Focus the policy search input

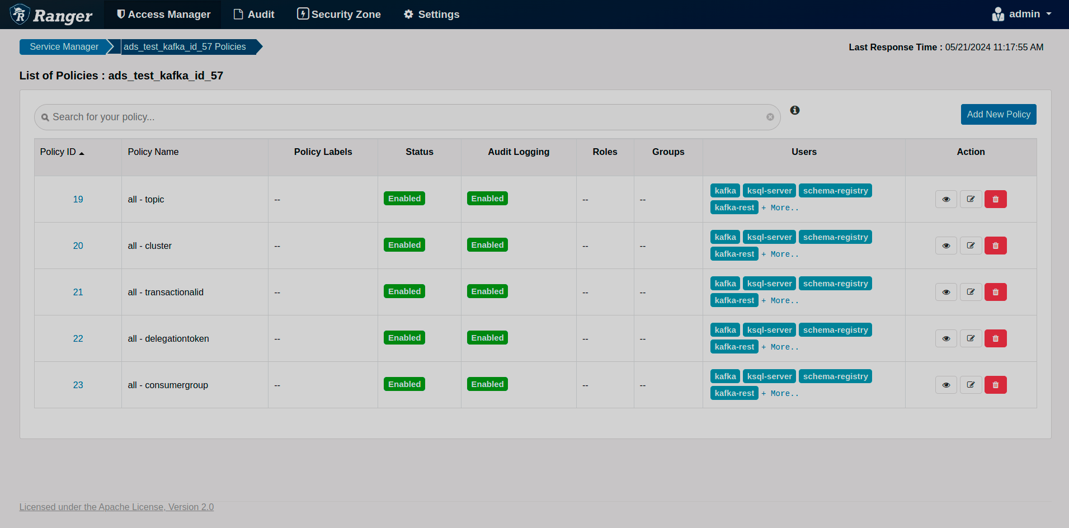pos(407,117)
